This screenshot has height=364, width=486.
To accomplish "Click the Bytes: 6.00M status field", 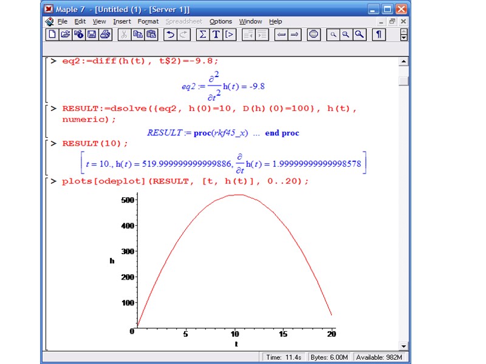I will click(x=329, y=357).
